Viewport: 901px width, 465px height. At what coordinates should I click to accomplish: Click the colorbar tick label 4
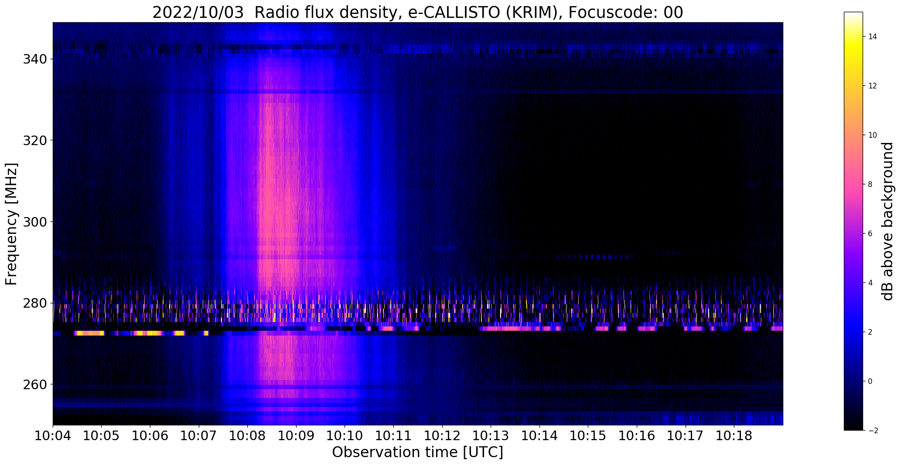(x=870, y=283)
